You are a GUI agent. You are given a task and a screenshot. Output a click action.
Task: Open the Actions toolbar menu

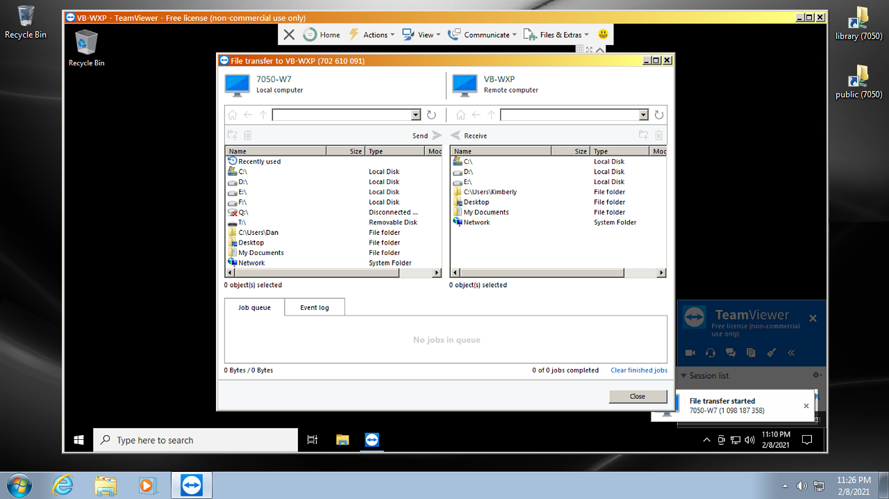(x=372, y=35)
